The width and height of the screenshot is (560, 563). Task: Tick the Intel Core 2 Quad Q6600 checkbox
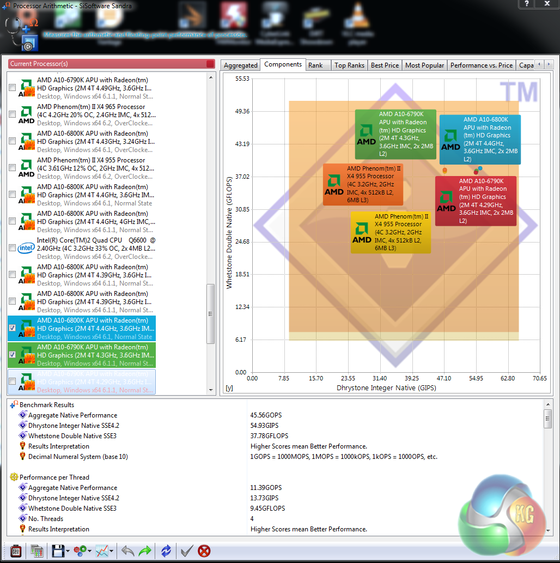point(12,248)
